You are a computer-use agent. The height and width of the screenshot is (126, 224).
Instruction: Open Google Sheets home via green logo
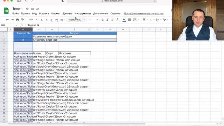coord(6,11)
